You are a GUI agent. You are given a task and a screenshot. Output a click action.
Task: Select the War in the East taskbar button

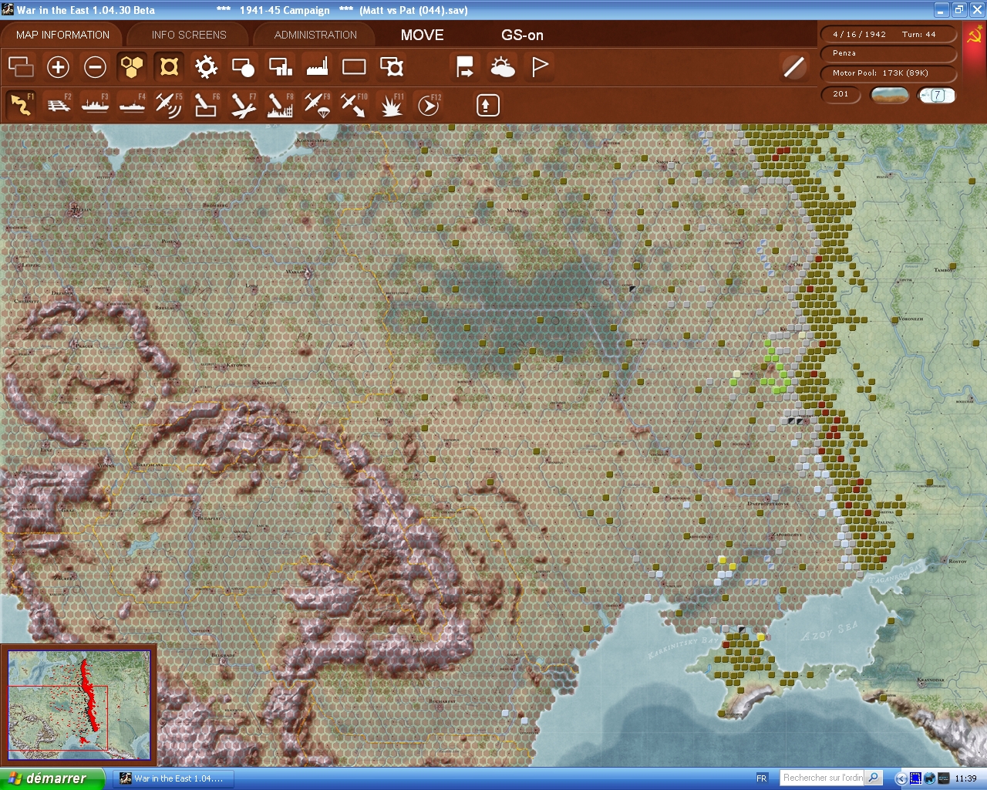174,778
